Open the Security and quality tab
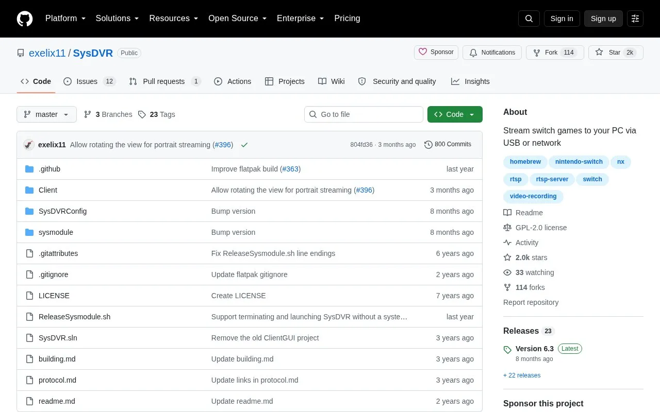The width and height of the screenshot is (660, 412). [397, 81]
